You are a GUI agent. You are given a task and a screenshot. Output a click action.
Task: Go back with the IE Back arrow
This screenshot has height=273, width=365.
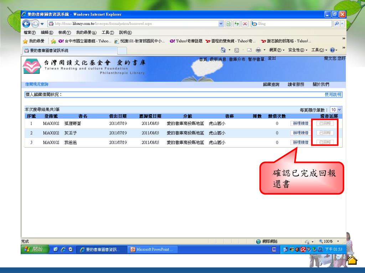[26, 24]
